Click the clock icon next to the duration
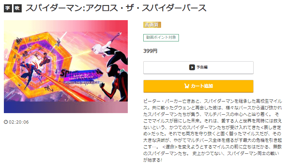Screen dimensions: 285x165 click(x=6, y=122)
